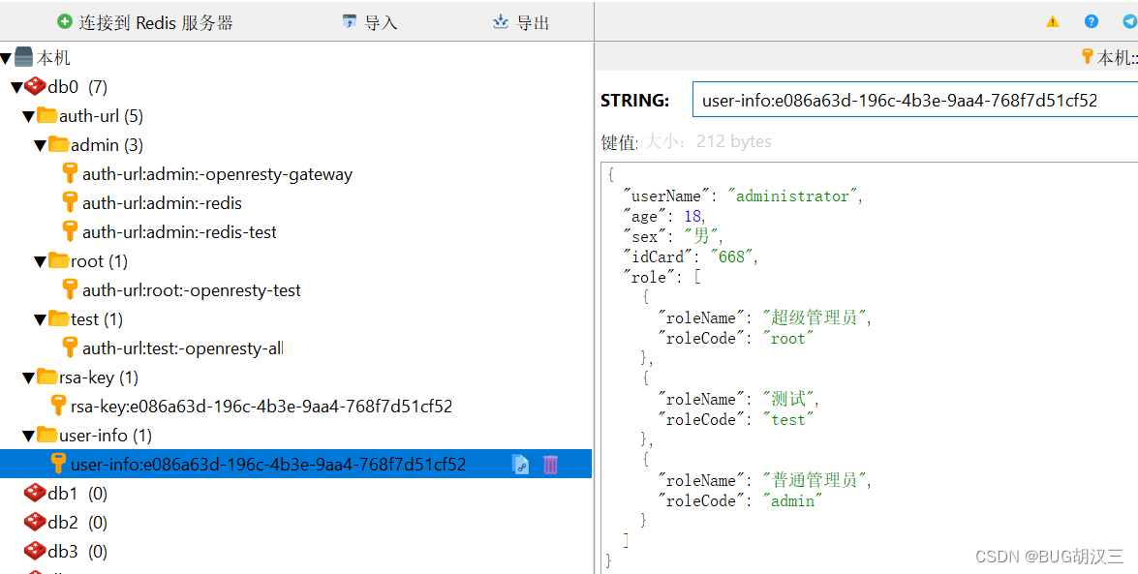Collapse the user-info folder arrow

coord(29,436)
